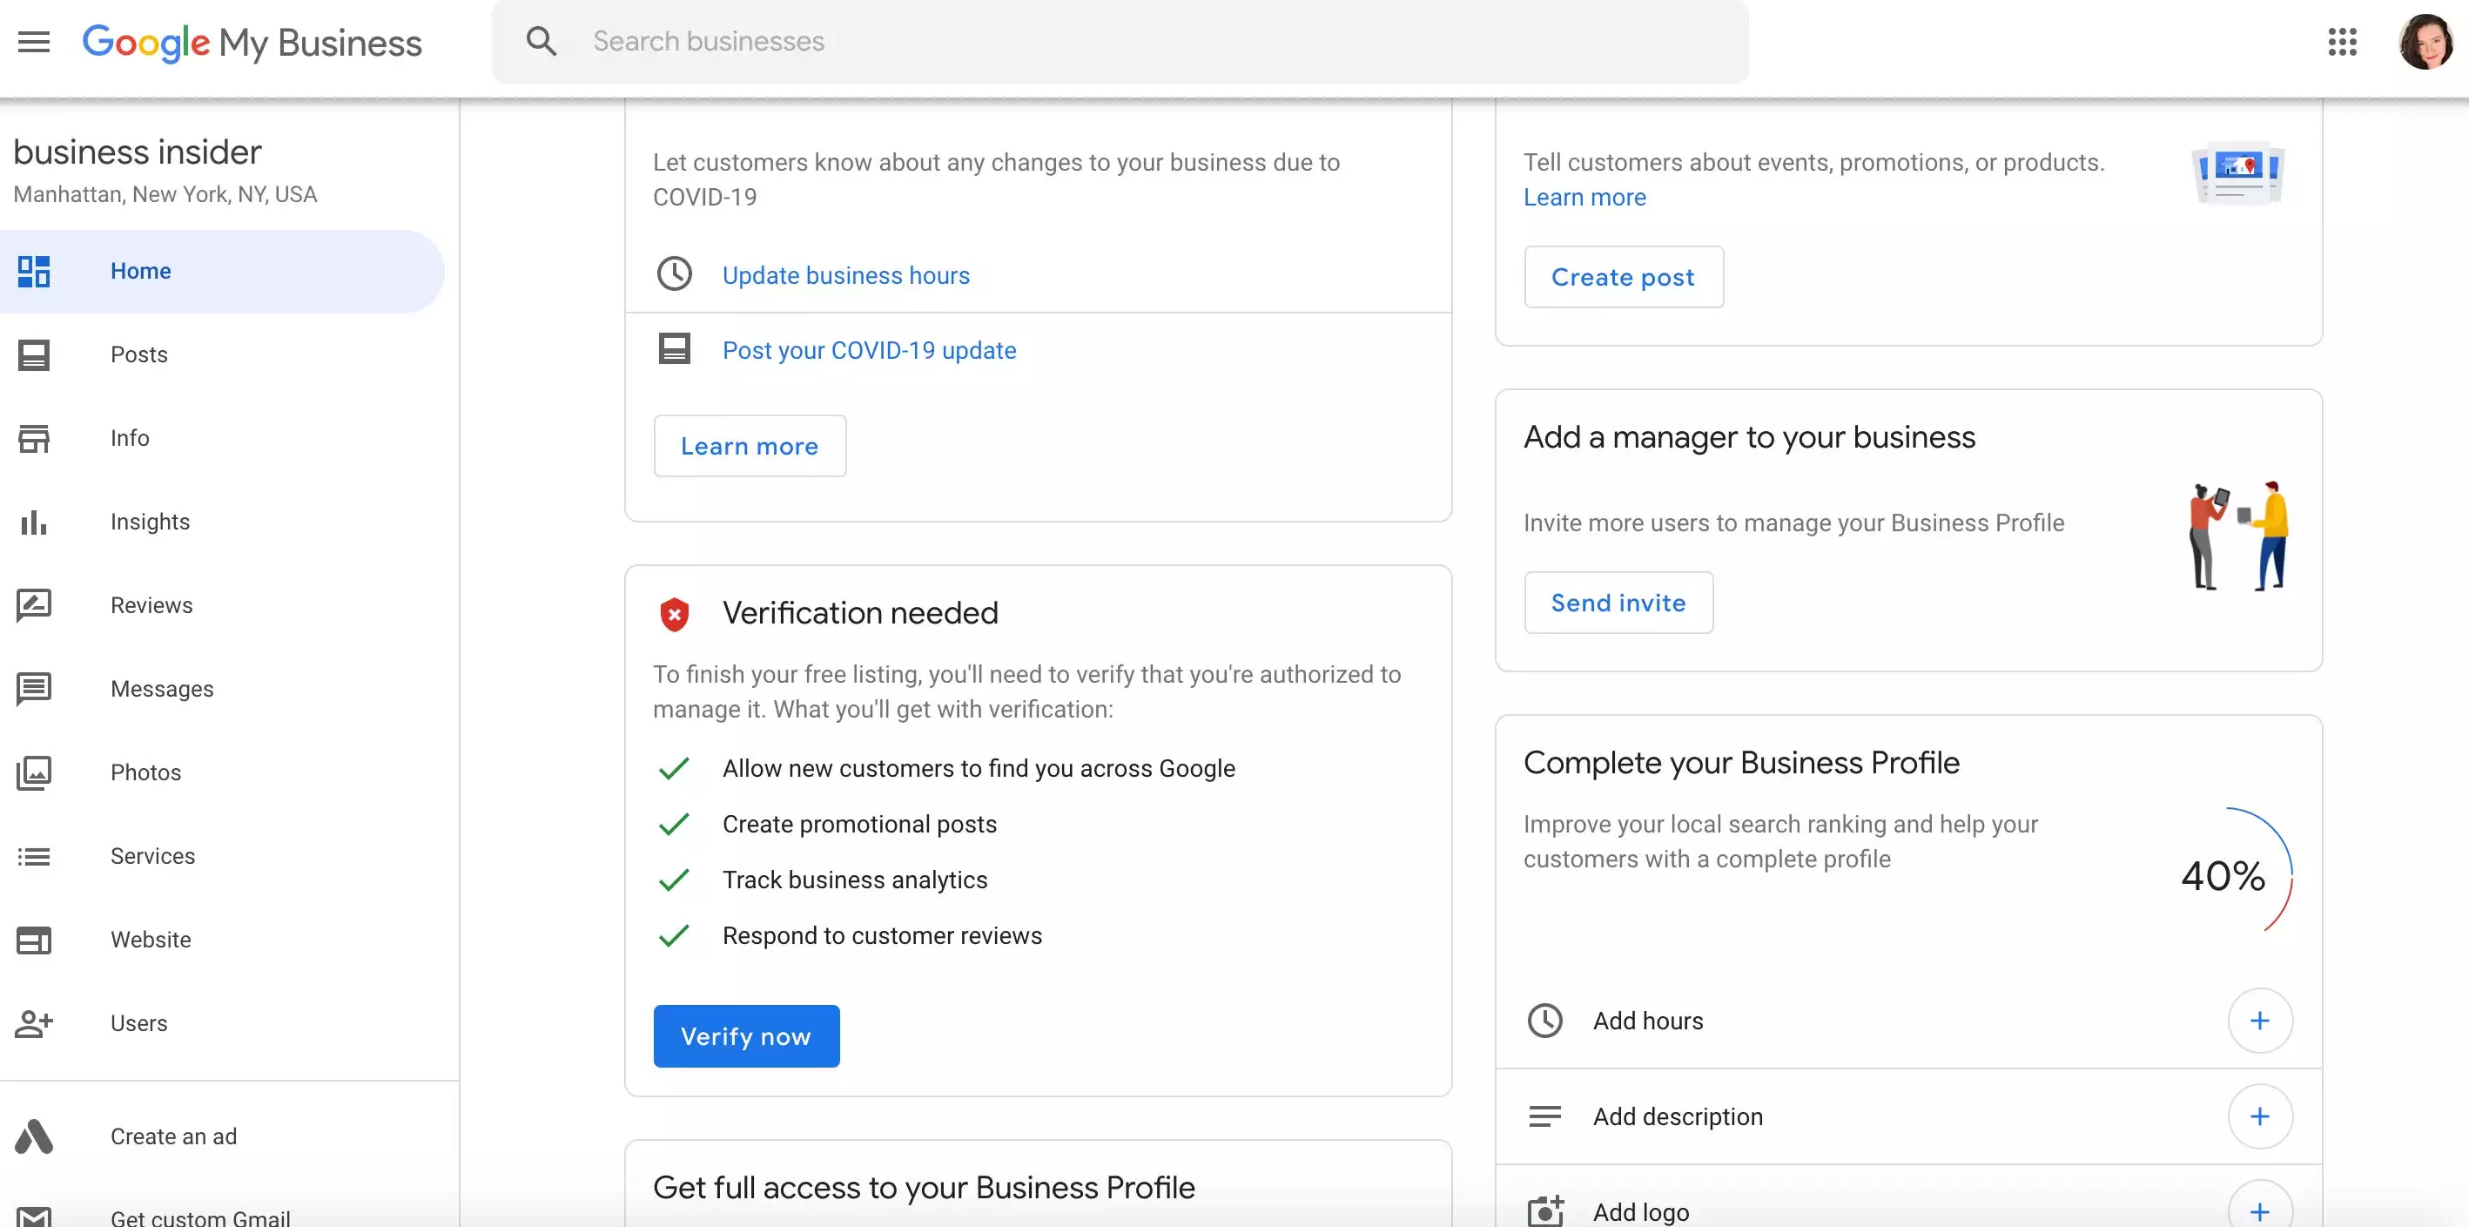Select Users in the sidebar

tap(222, 1024)
